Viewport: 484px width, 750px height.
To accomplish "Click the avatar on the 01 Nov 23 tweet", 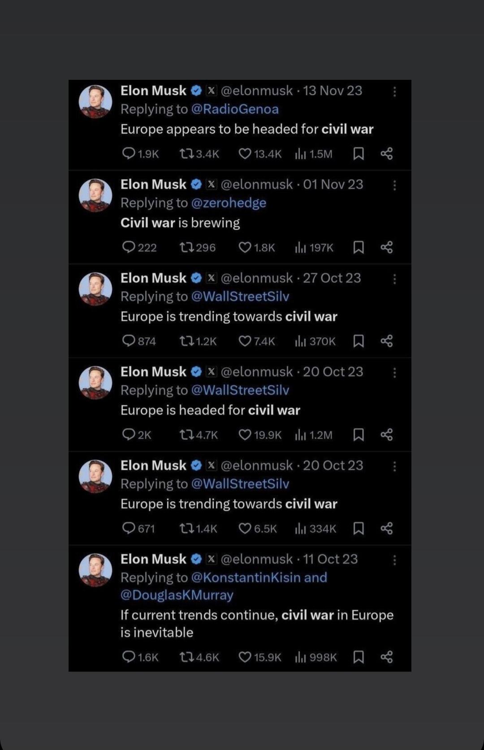I will point(95,195).
